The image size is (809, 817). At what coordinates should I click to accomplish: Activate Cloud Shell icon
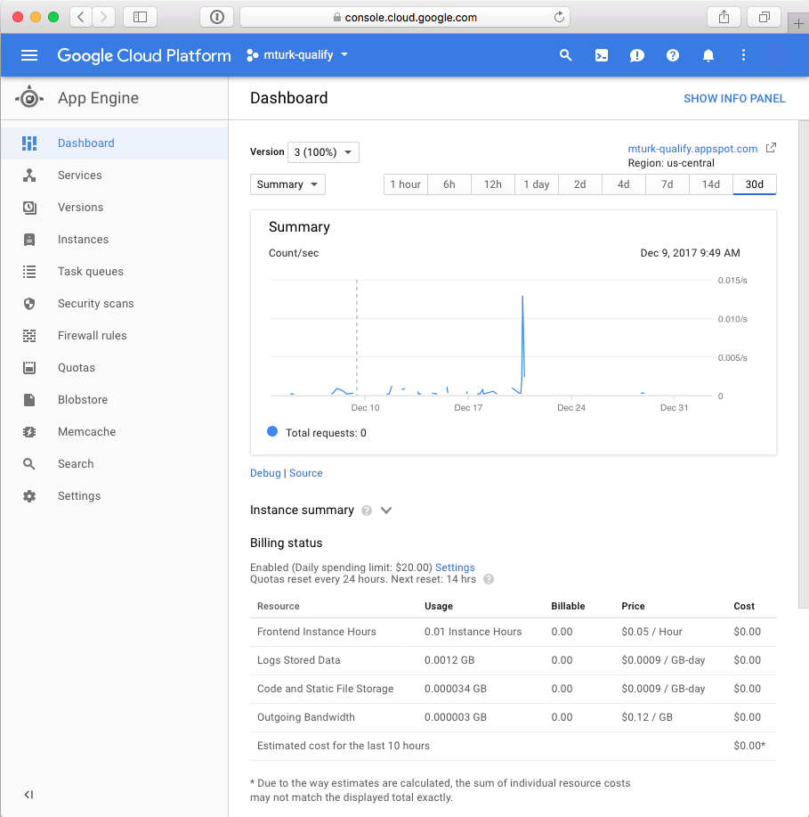pyautogui.click(x=602, y=55)
